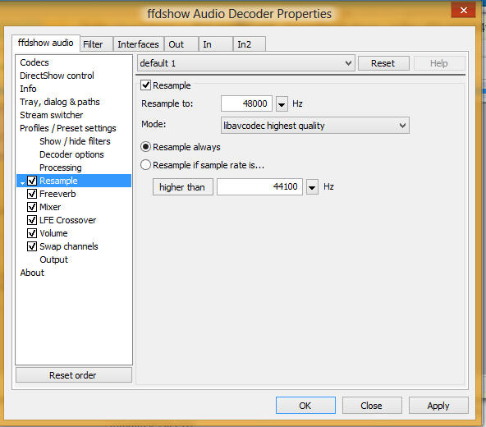Click the Close button at bottom
Image resolution: width=486 pixels, height=427 pixels.
click(372, 406)
